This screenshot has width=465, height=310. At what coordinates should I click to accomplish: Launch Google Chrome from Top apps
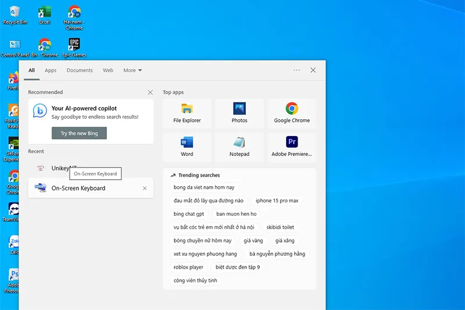pos(292,113)
